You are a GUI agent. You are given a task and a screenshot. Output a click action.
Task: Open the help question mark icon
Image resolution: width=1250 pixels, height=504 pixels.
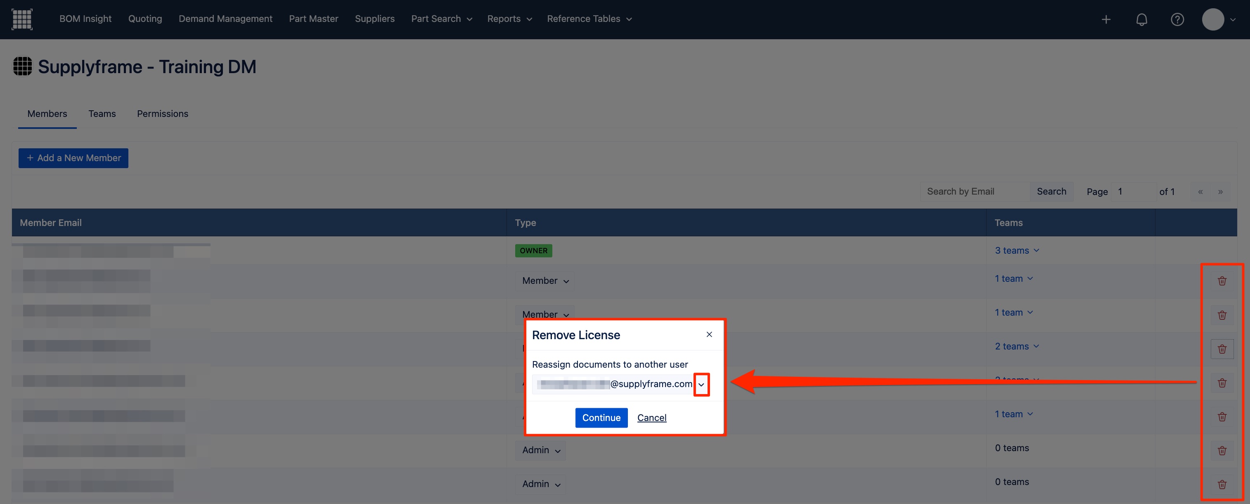click(x=1177, y=19)
